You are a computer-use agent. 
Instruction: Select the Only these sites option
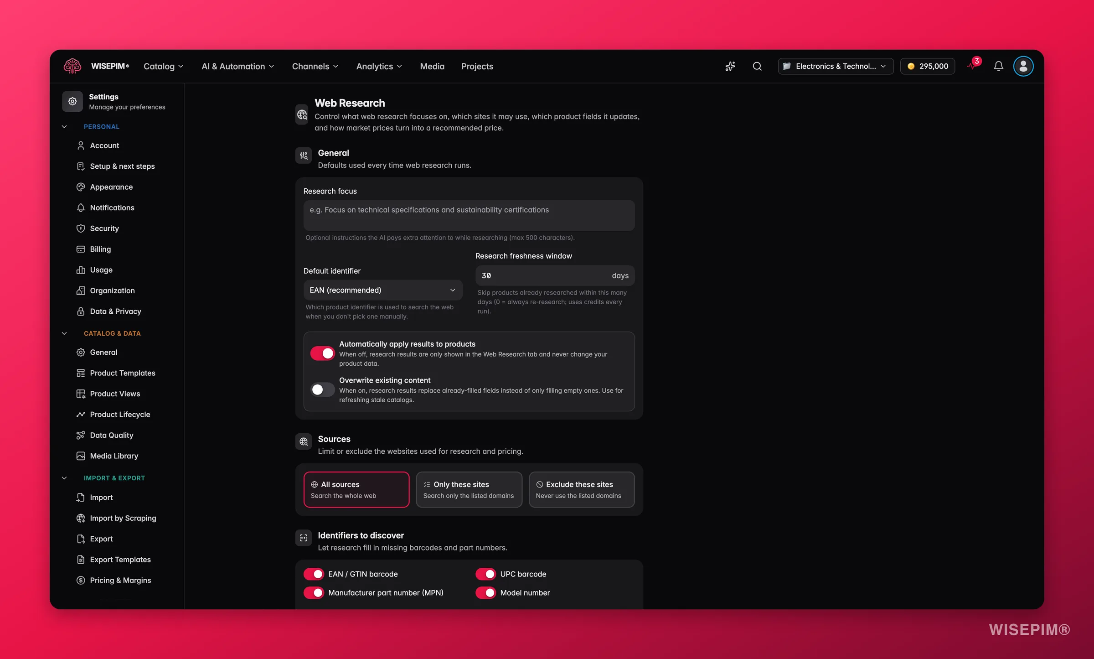tap(469, 489)
